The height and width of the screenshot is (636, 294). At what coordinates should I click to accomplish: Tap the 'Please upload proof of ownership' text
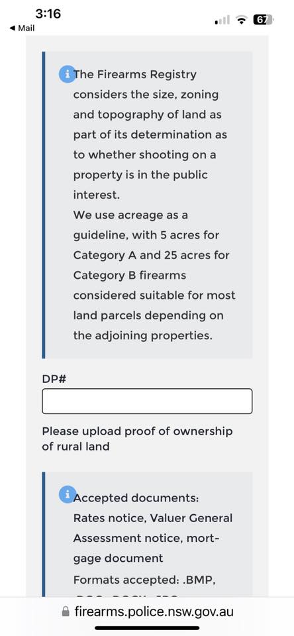(x=138, y=431)
